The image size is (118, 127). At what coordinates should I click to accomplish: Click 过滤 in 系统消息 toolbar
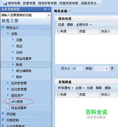coord(90,88)
